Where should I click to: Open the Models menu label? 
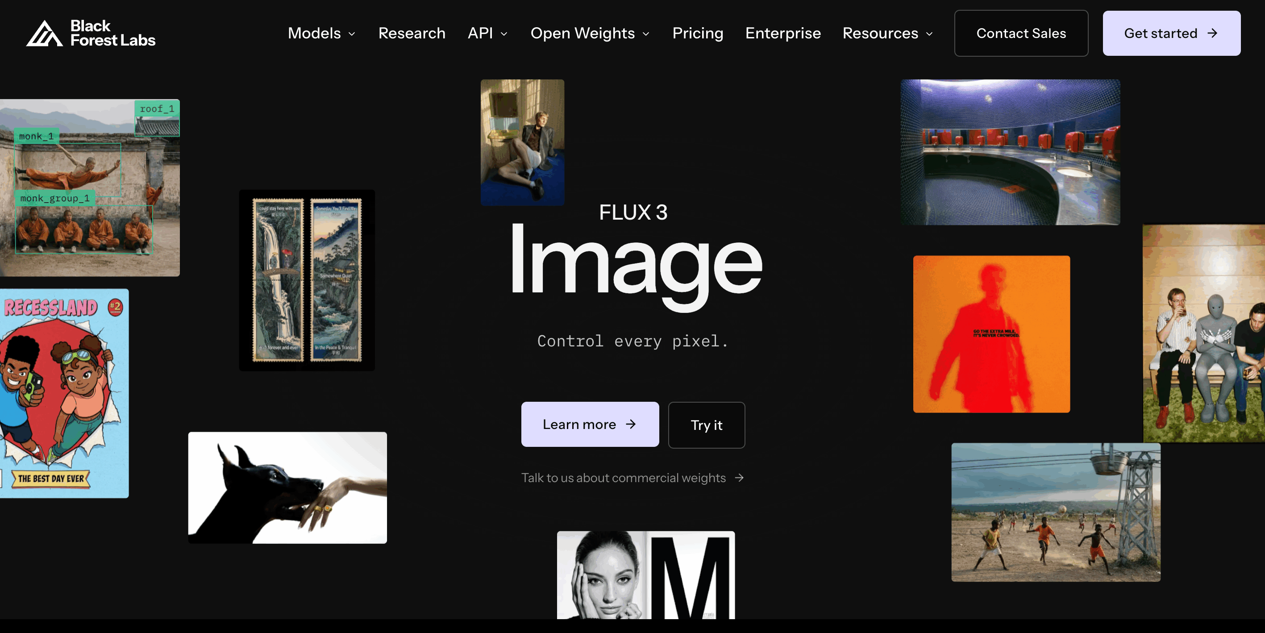point(314,33)
